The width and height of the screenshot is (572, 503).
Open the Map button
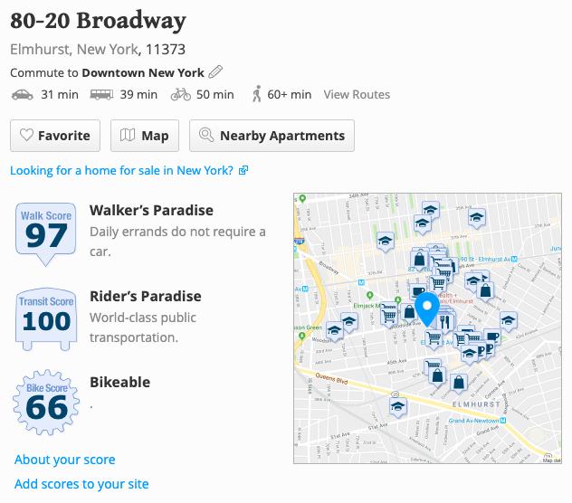(x=145, y=136)
